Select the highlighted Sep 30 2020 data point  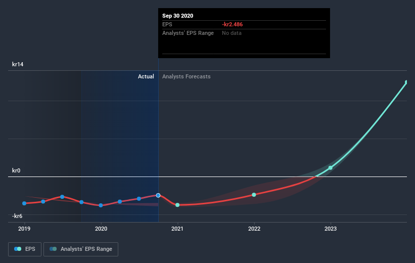[158, 195]
